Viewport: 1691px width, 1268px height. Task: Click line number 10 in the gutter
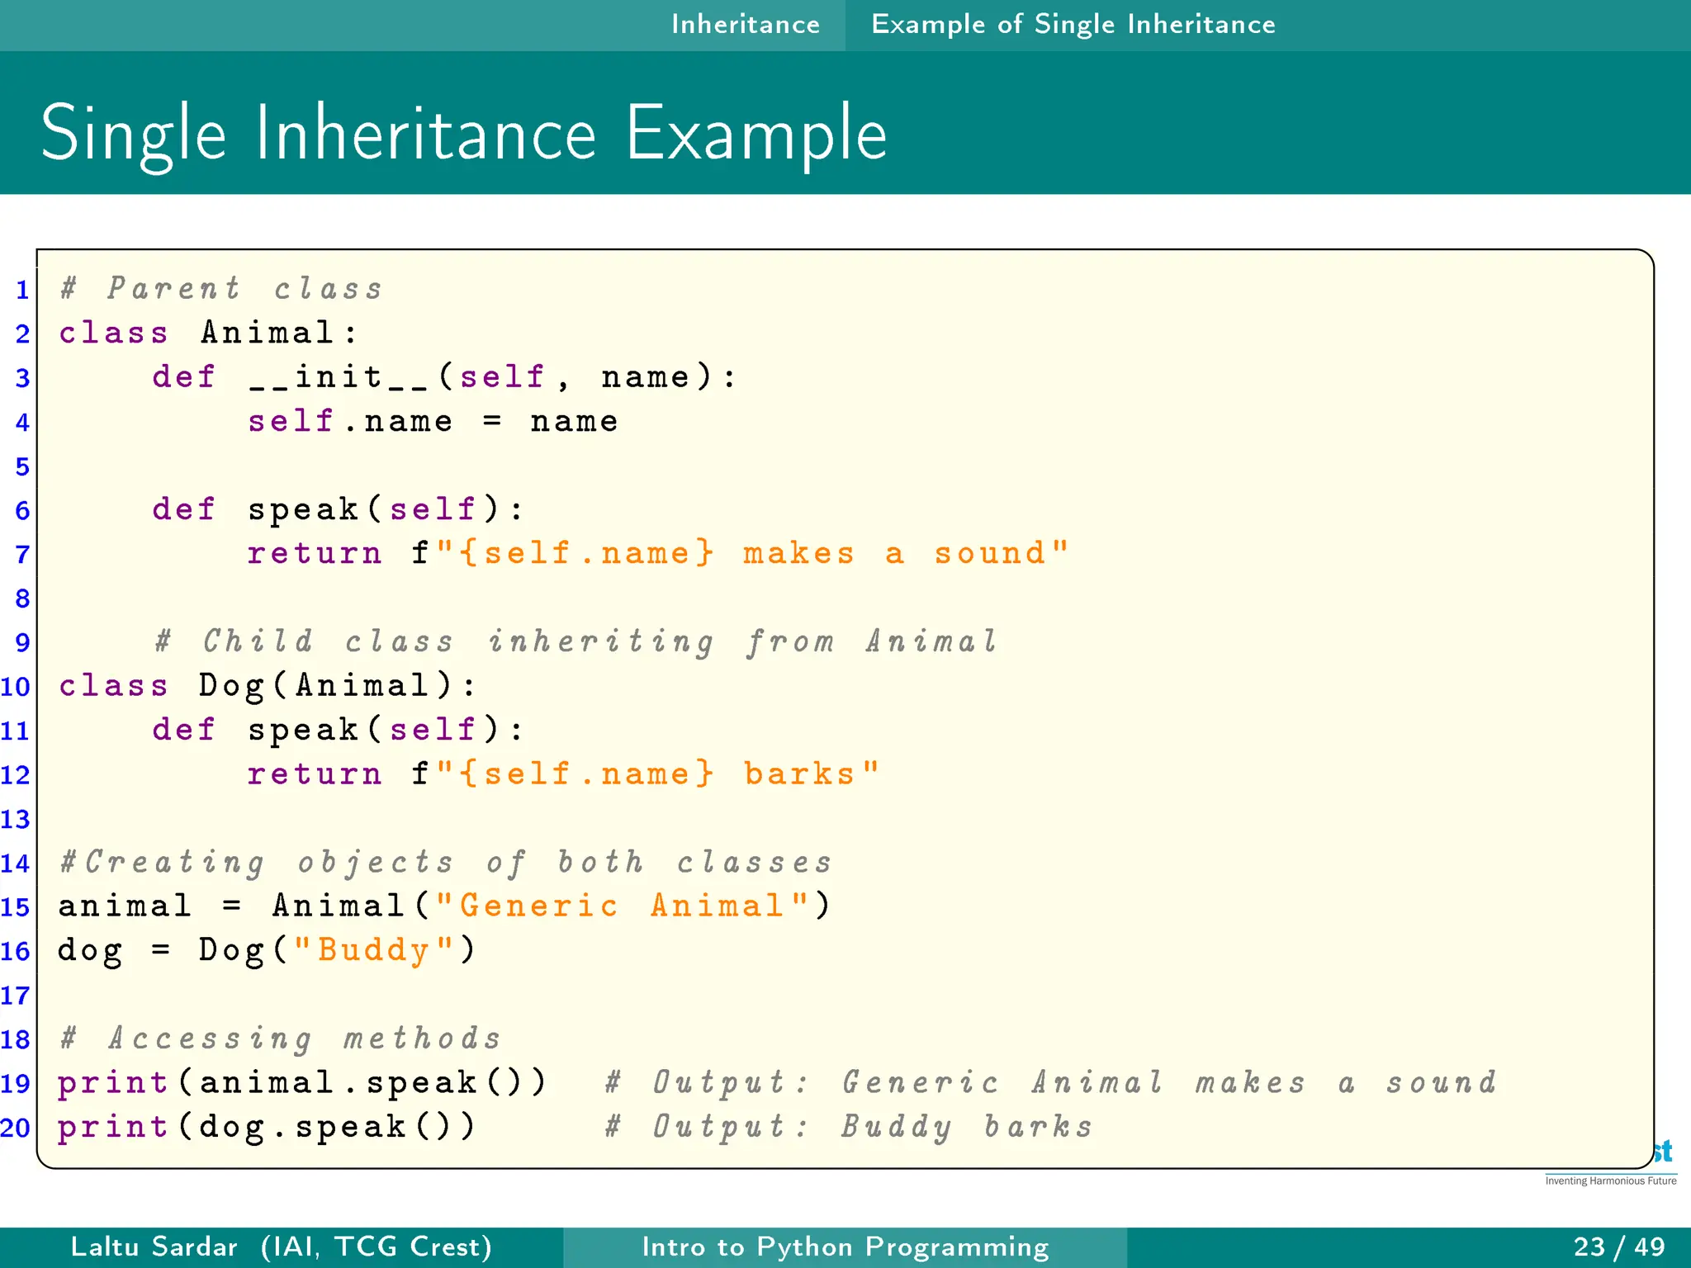[16, 687]
